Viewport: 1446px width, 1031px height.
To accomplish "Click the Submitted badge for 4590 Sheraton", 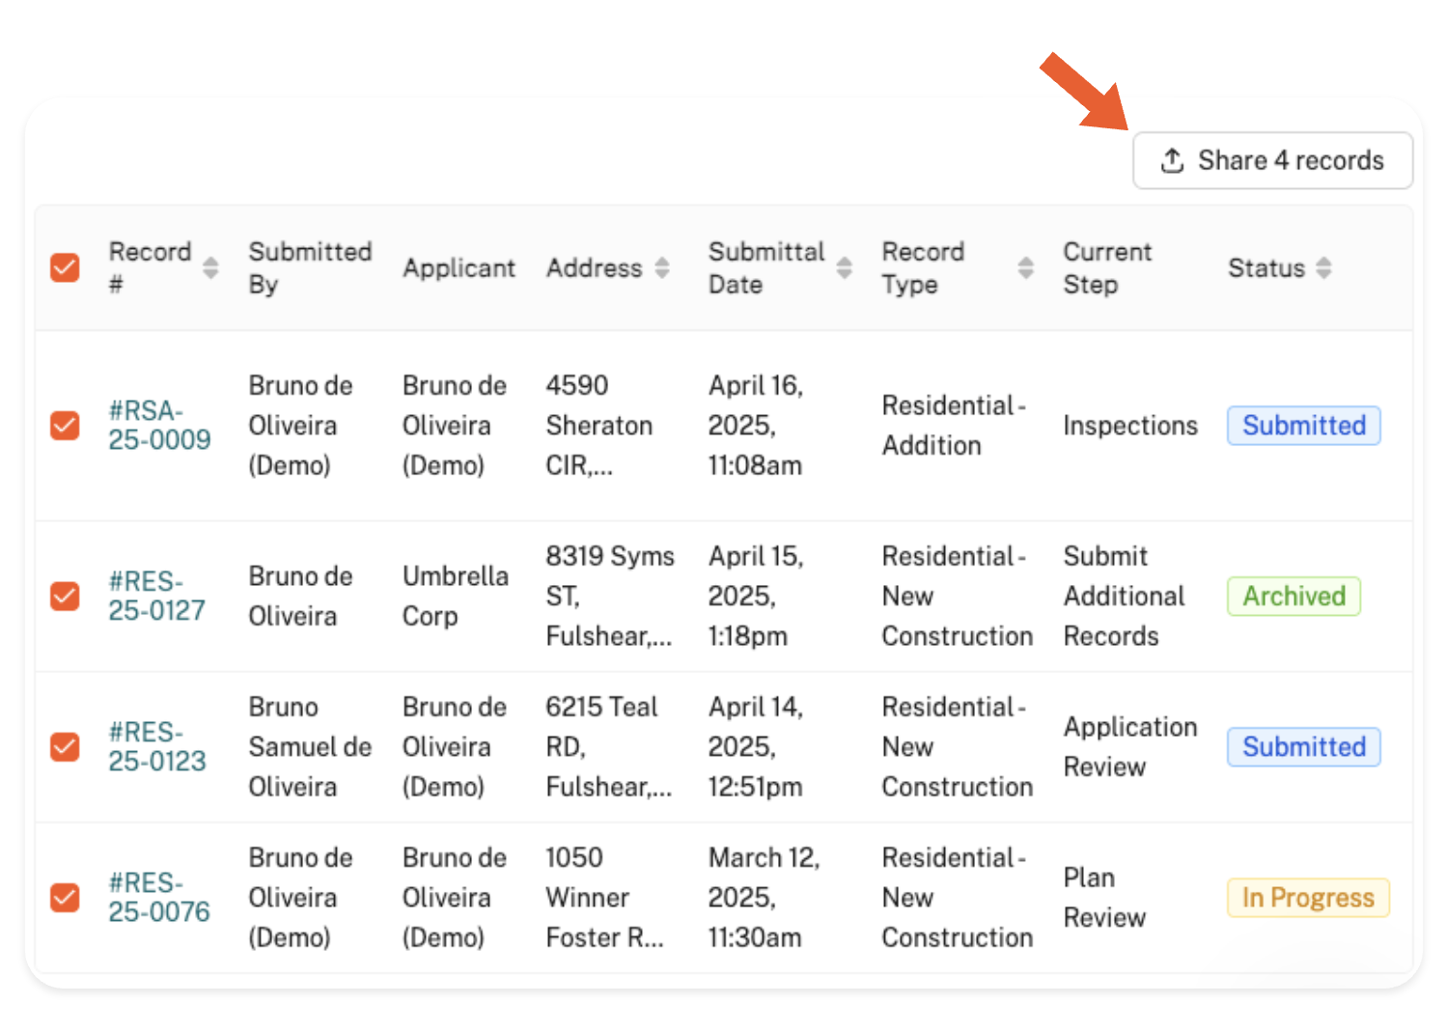I will [x=1303, y=426].
